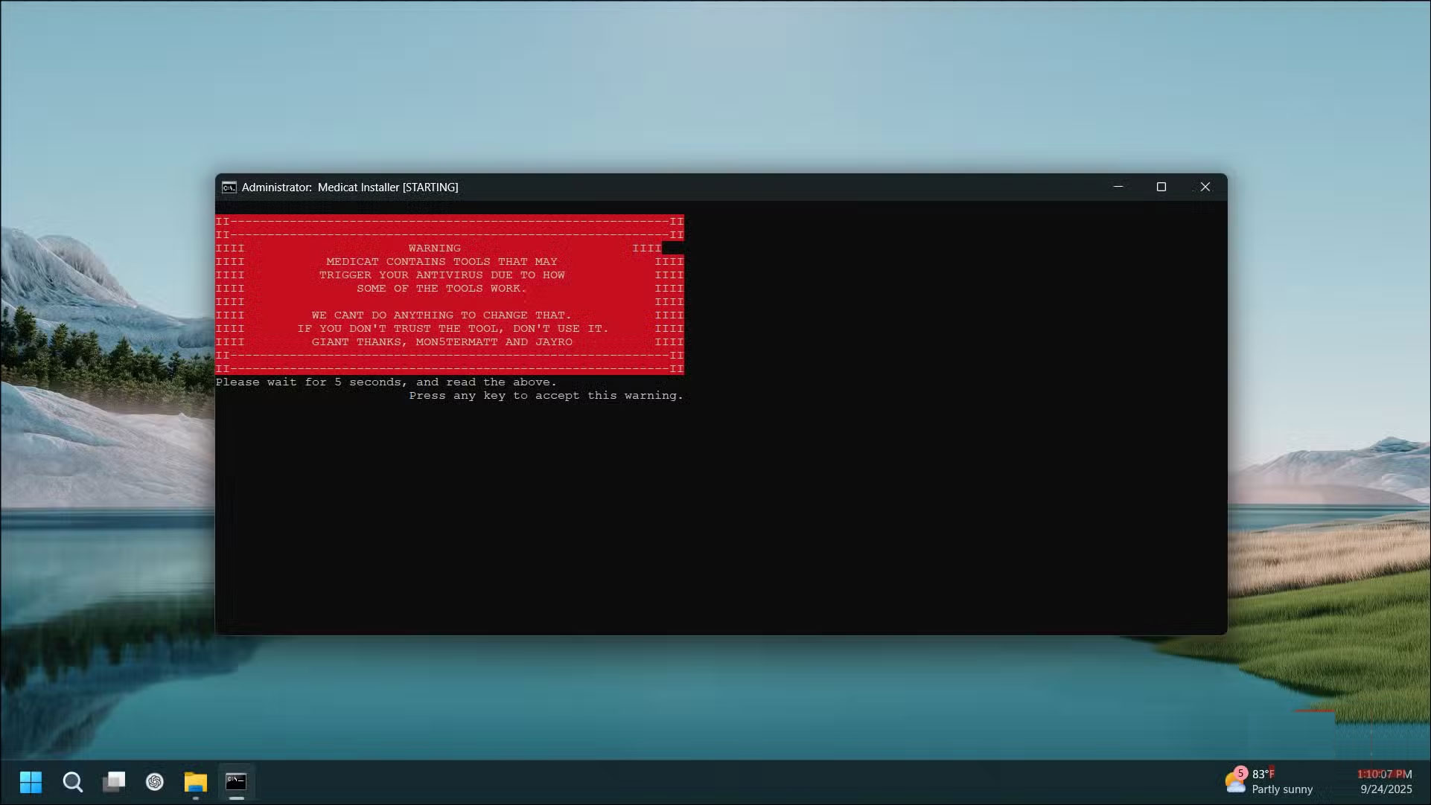The width and height of the screenshot is (1431, 805).
Task: Launch the ChatGPT taskbar app
Action: click(155, 782)
